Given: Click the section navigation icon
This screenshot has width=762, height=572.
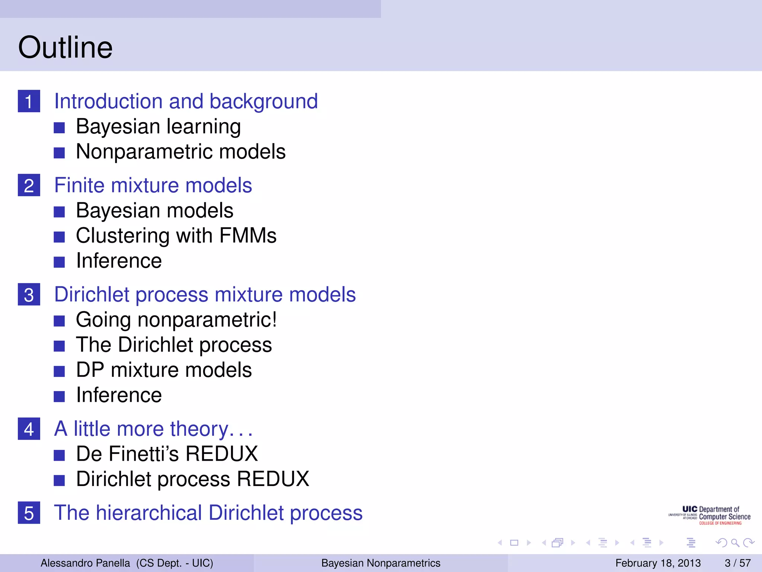Looking at the screenshot, I should 647,543.
